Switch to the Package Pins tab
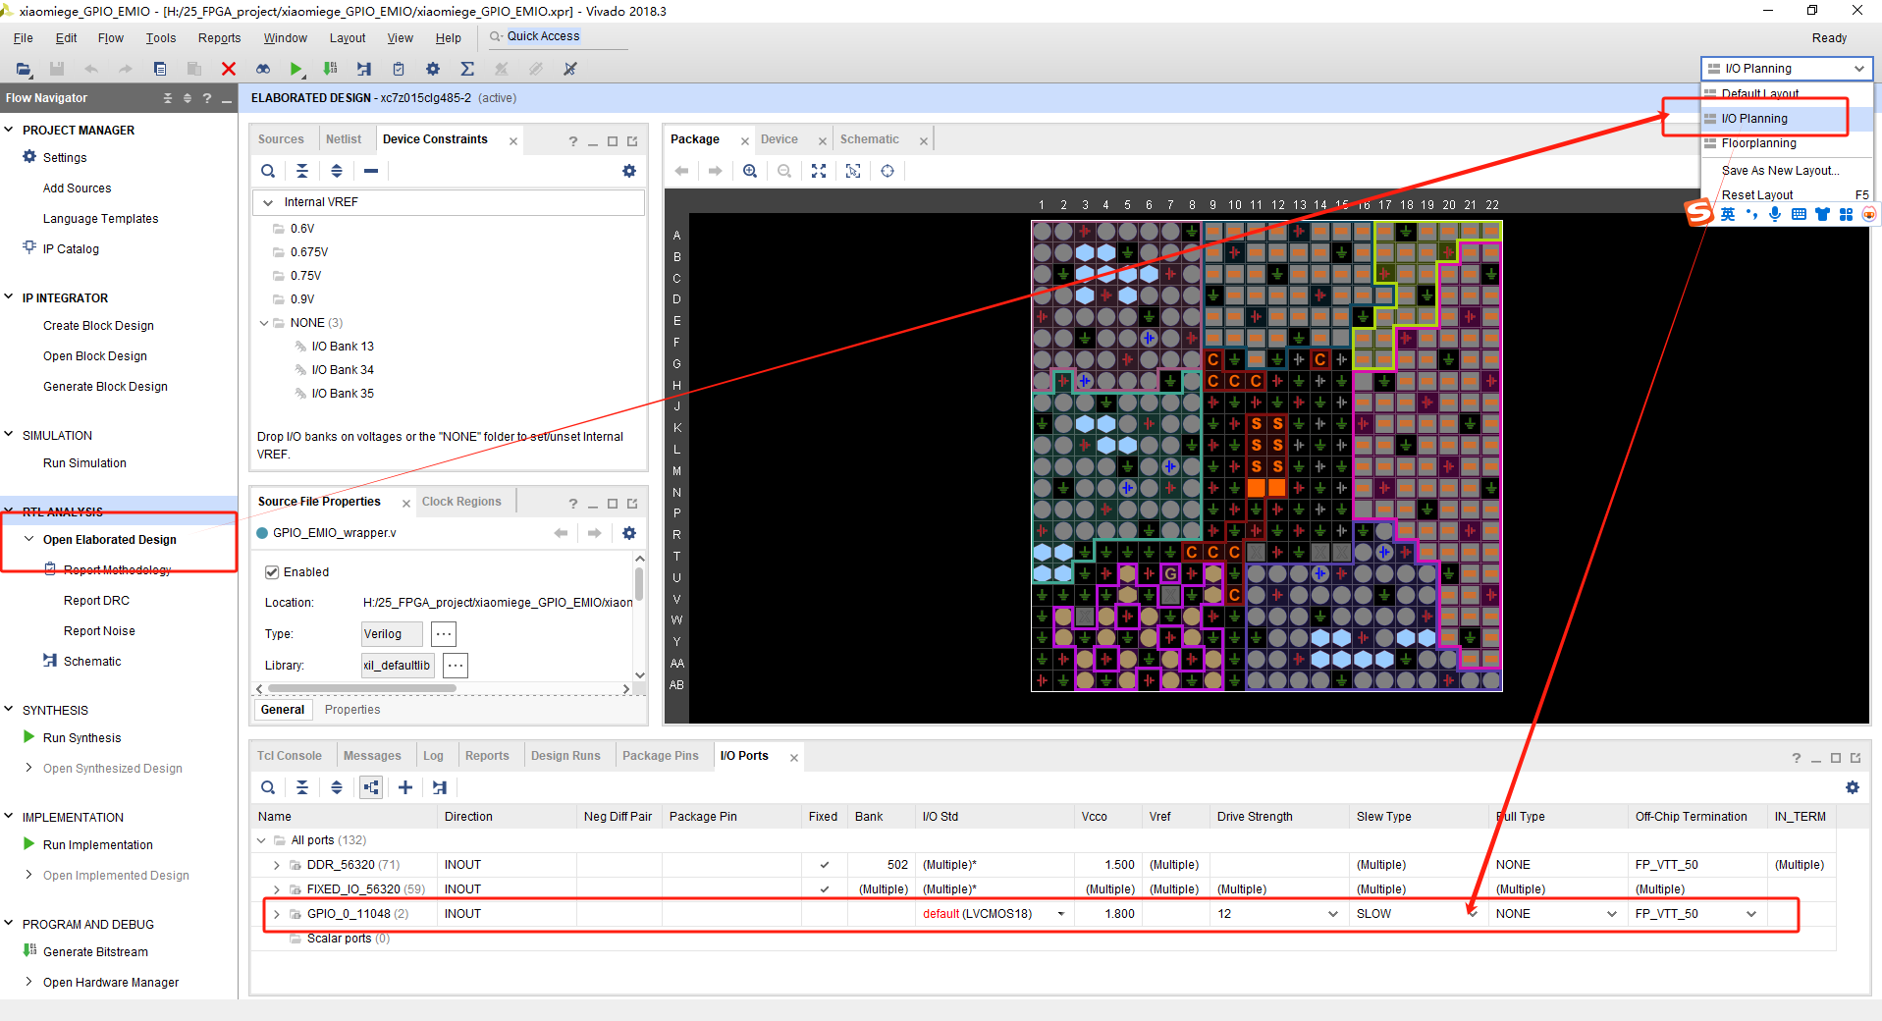The image size is (1882, 1021). pos(661,756)
